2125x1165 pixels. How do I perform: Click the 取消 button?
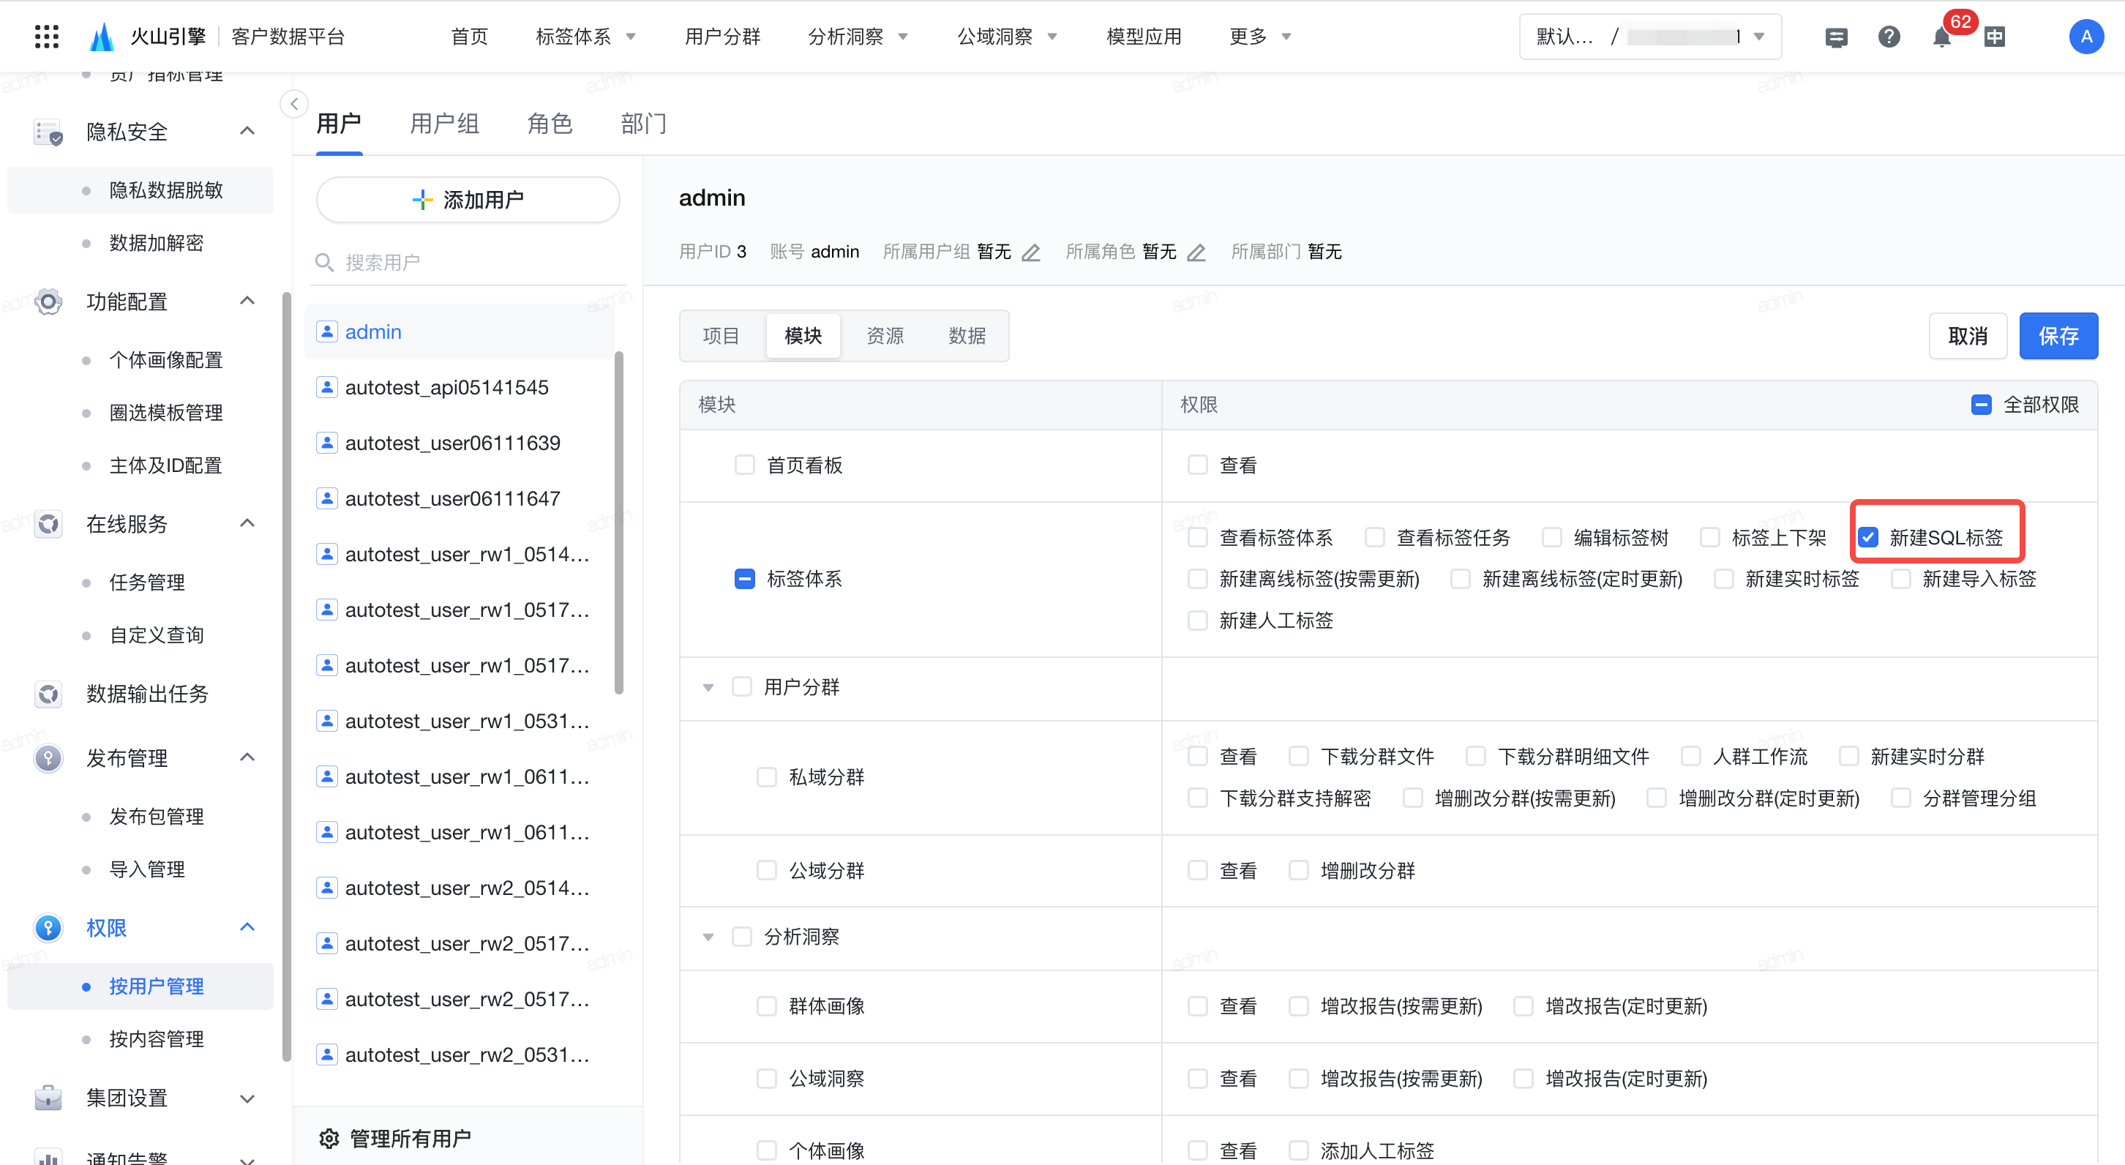1968,336
